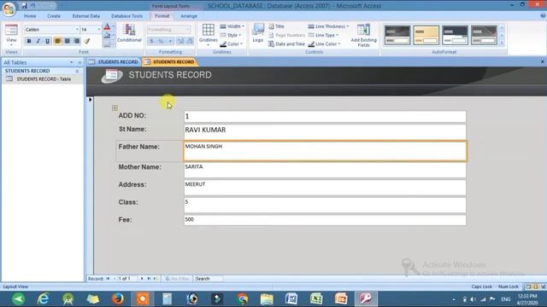The width and height of the screenshot is (547, 307).
Task: Select the Fee label
Action: point(126,220)
